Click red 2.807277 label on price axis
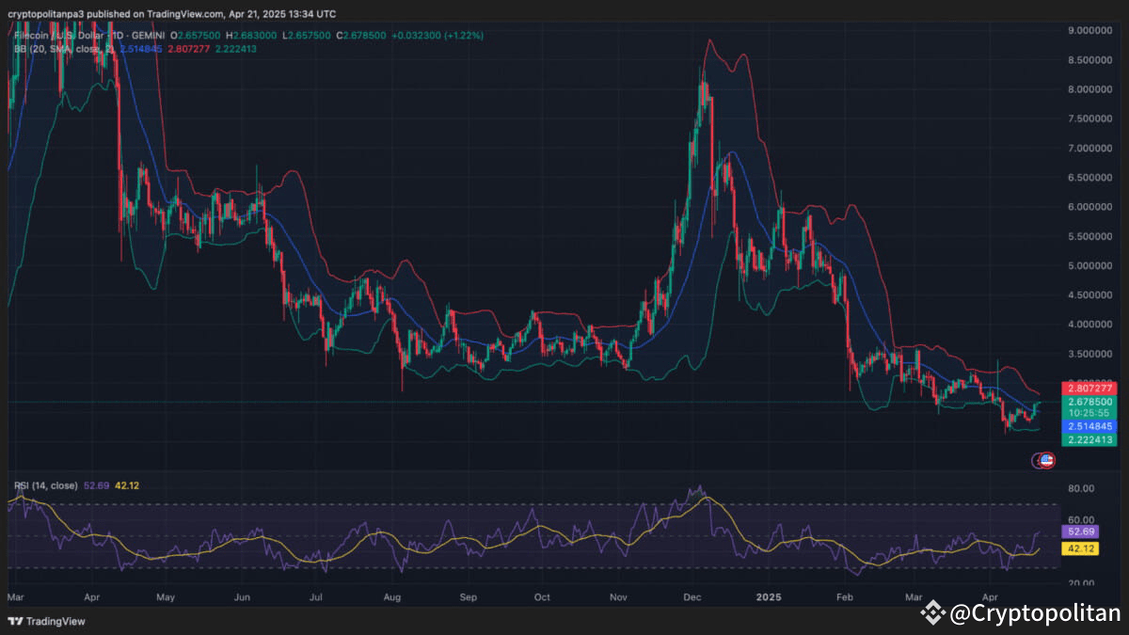Screen dimensions: 1129x635 click(x=1089, y=389)
